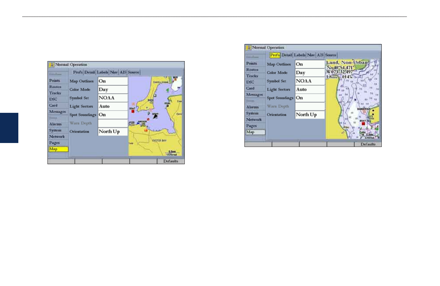Click the title icon on the Land Non-Urban screen
The width and height of the screenshot is (440, 286).
tap(249, 47)
